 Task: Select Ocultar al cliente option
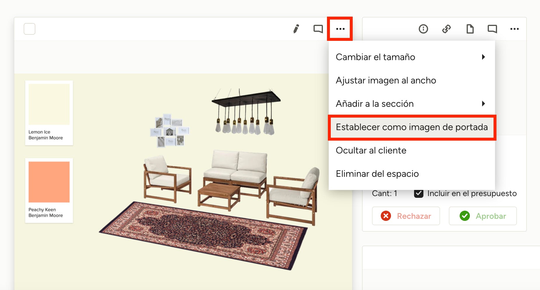coord(371,150)
